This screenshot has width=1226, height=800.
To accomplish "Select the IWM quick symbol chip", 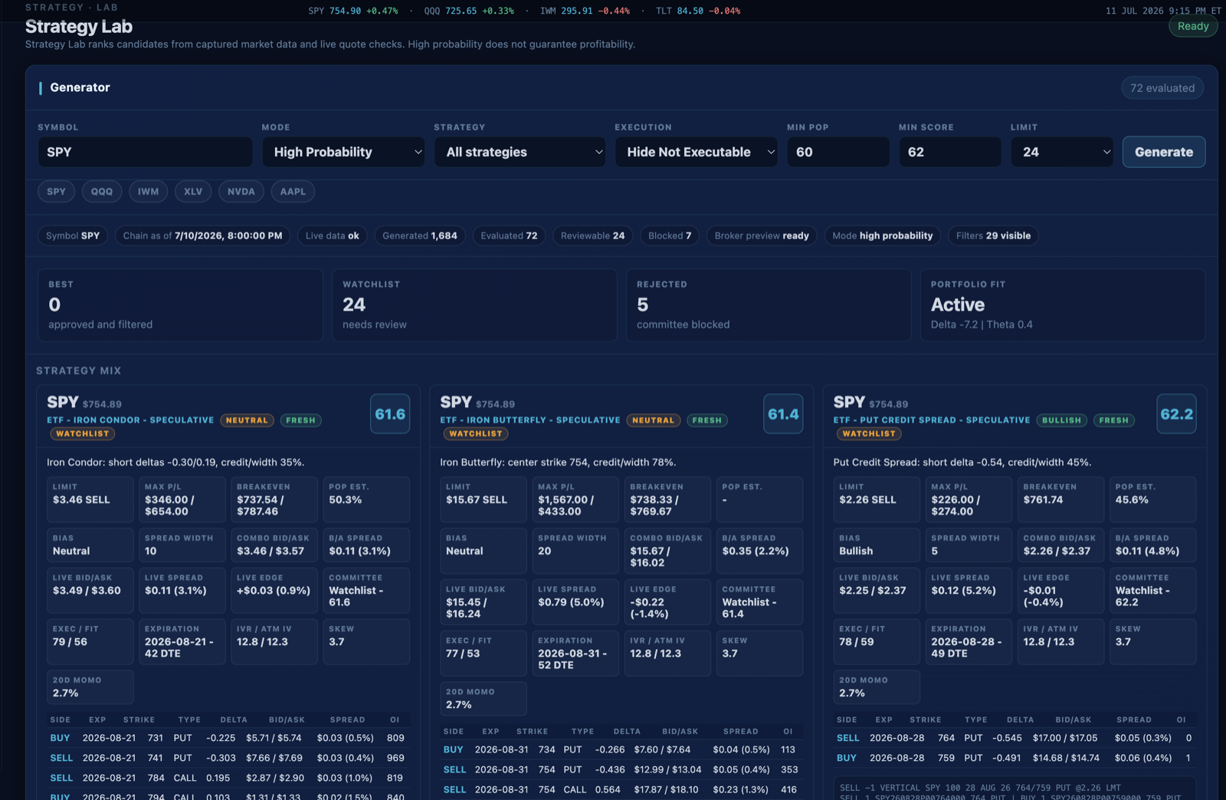I will [149, 192].
